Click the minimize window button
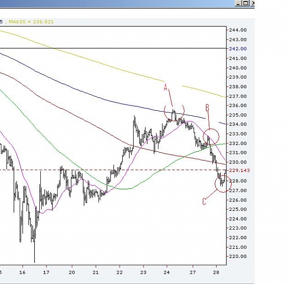The image size is (293, 284). (x=239, y=3)
